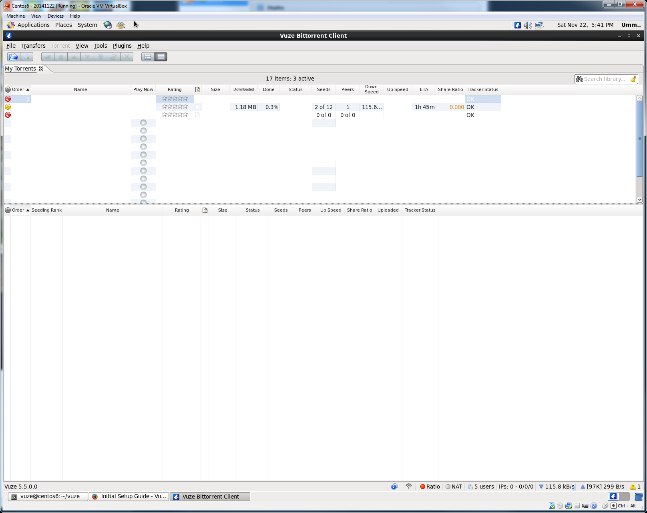Screen dimensions: 647x513
Task: Launch the web browser globe panel icon
Action: pos(108,25)
